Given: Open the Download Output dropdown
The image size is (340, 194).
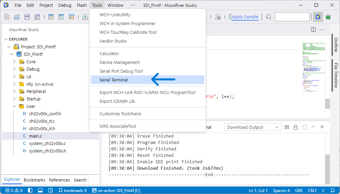Looking at the screenshot, I should pos(253,127).
